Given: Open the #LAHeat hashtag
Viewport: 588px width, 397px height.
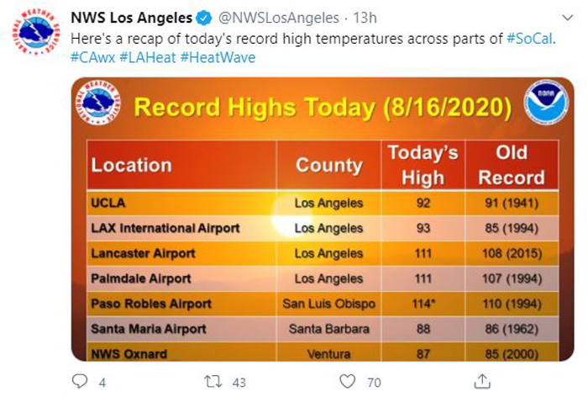Looking at the screenshot, I should 148,57.
